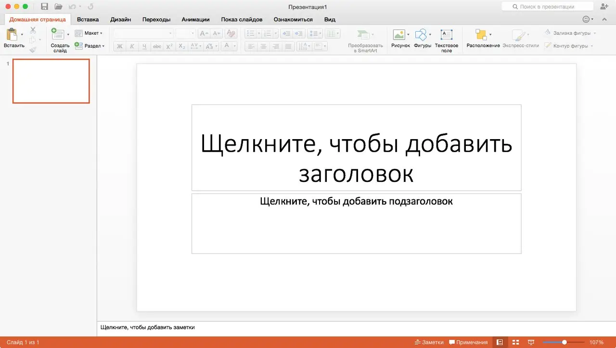Toggle subscript X₂ formatting
This screenshot has height=348, width=616.
(x=182, y=46)
